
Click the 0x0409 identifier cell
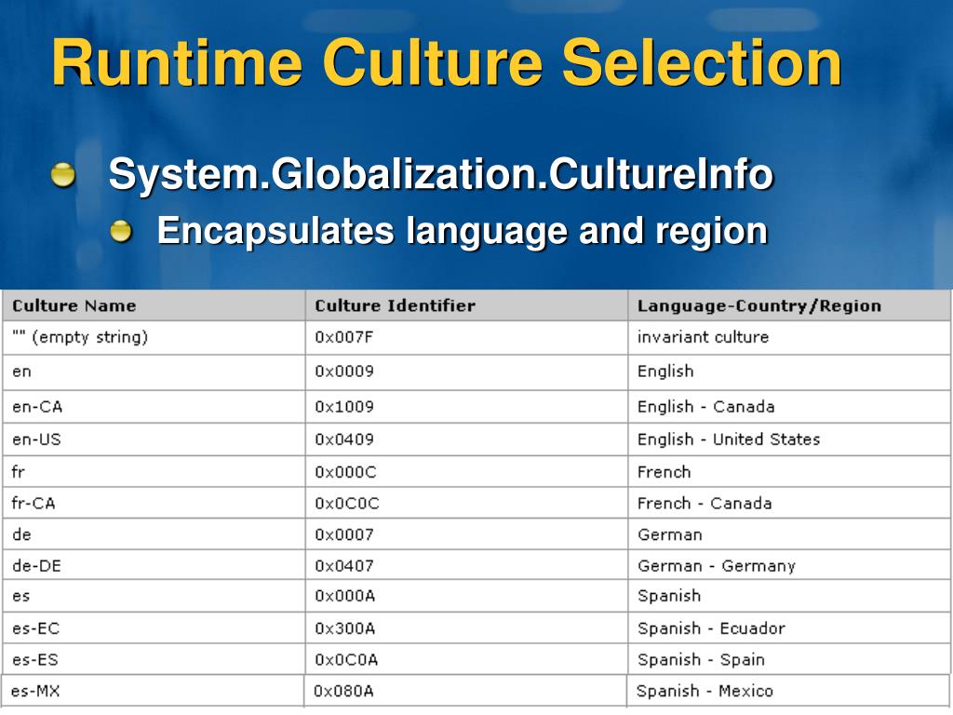pos(467,439)
